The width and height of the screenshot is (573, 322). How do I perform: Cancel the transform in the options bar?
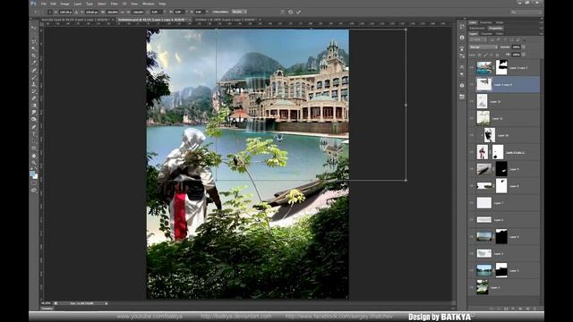tap(290, 12)
